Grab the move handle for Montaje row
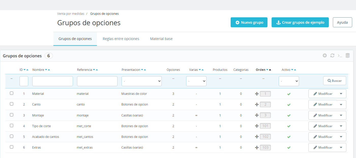This screenshot has height=158, width=356. pyautogui.click(x=257, y=115)
